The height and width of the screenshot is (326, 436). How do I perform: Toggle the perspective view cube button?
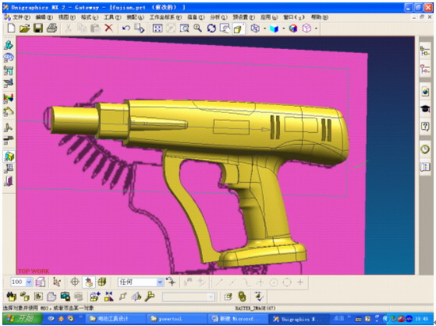click(x=238, y=28)
